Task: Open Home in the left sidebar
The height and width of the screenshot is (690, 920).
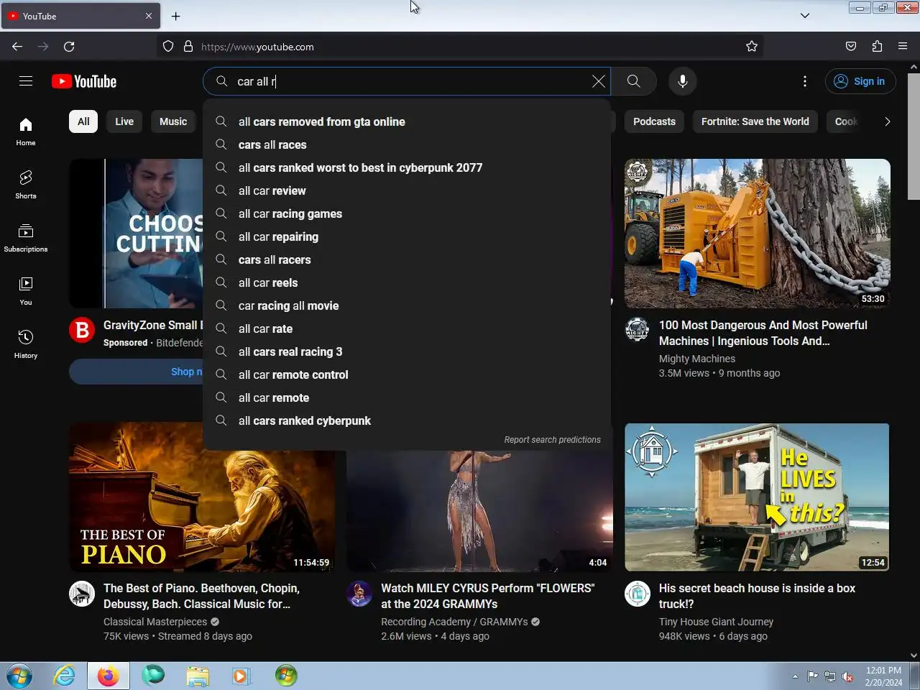Action: pos(26,132)
